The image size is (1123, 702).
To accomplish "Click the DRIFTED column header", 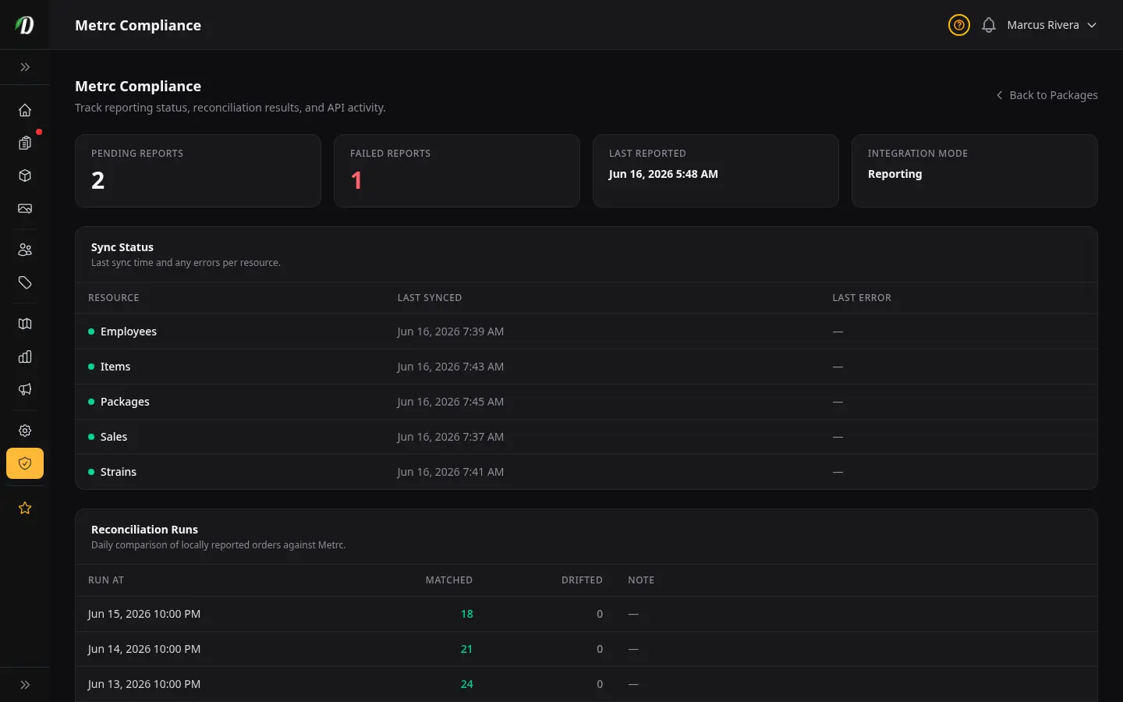I will pyautogui.click(x=582, y=580).
